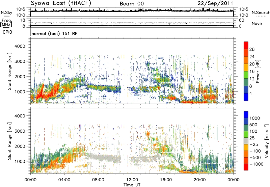Click the "12:00" time axis tick label
The height and width of the screenshot is (187, 270).
click(x=132, y=180)
